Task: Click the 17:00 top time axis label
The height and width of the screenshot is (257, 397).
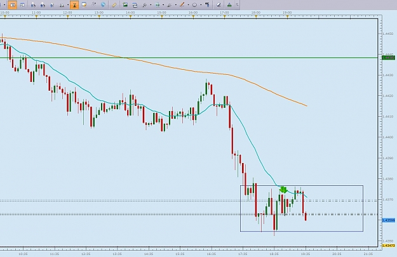Action: [x=224, y=13]
